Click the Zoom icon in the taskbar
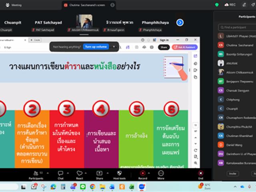The image size is (256, 192). 142,187
